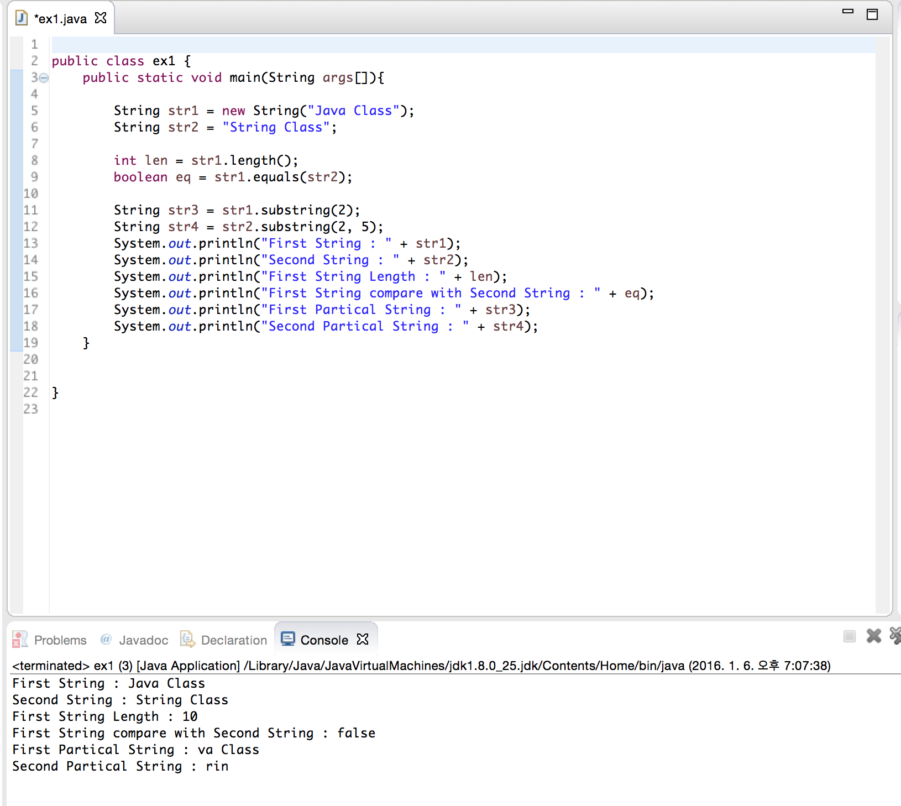Click the Declaration tab icon

[x=188, y=639]
